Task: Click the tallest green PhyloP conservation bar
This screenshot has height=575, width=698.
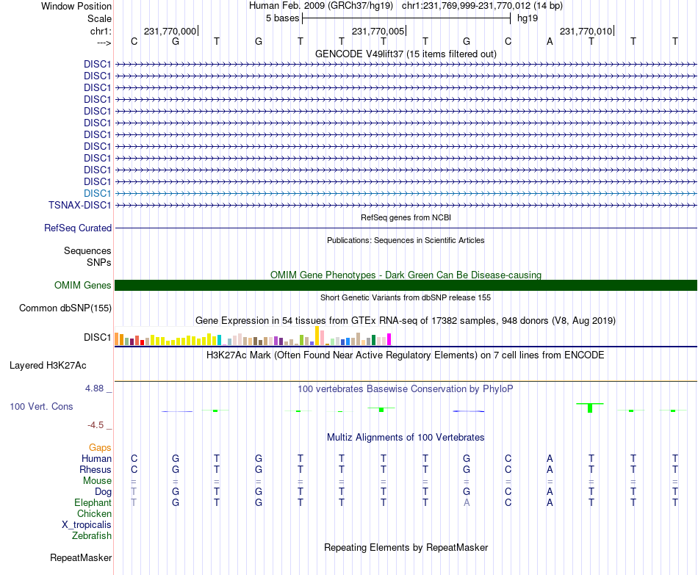Action: 590,408
